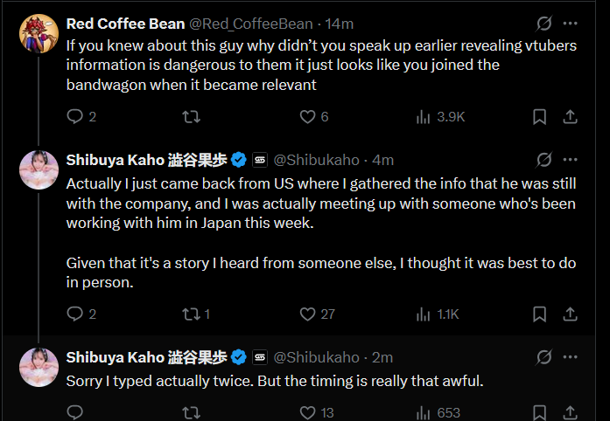View analytics showing 3.9K views
Screen dimensions: 610x421
(424, 116)
